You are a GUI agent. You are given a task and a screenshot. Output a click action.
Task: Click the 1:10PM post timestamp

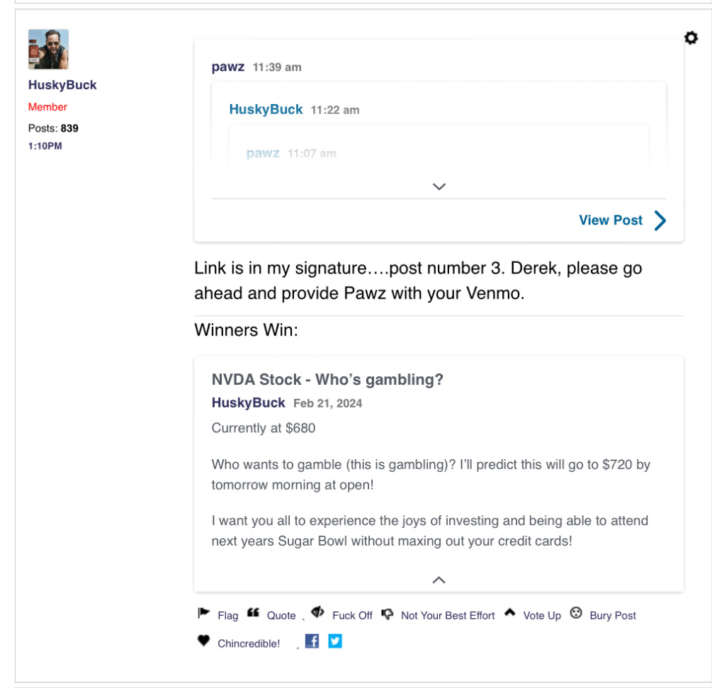pos(45,146)
